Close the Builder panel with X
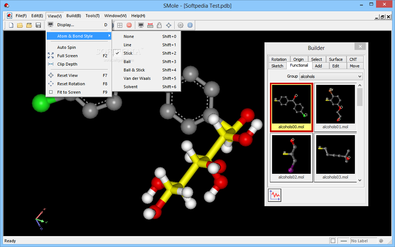The width and height of the screenshot is (395, 247). click(x=360, y=47)
